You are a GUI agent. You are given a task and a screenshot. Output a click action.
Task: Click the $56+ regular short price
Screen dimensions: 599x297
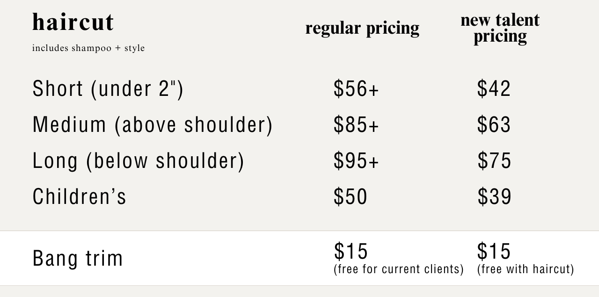coord(356,88)
